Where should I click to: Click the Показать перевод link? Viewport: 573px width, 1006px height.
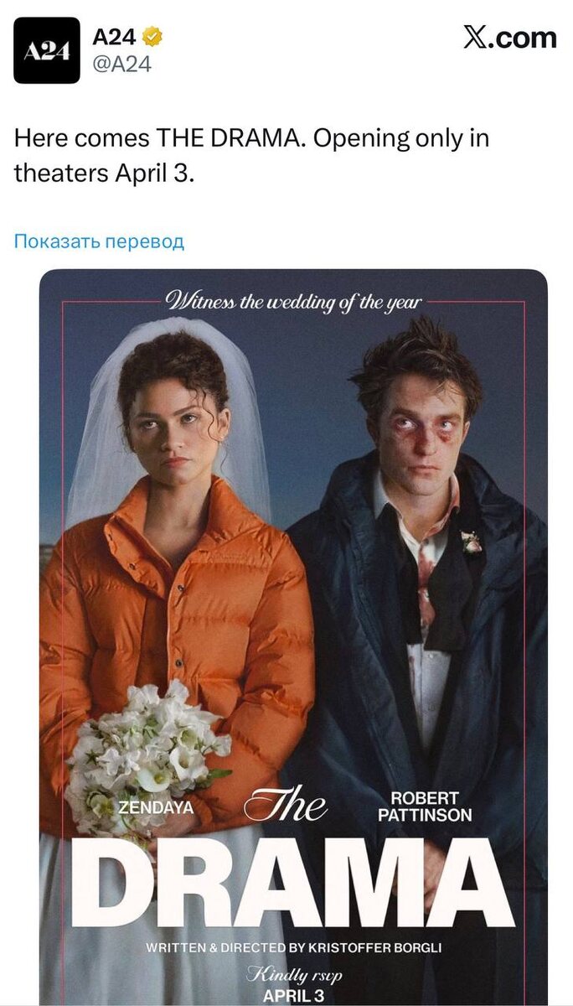tap(99, 241)
